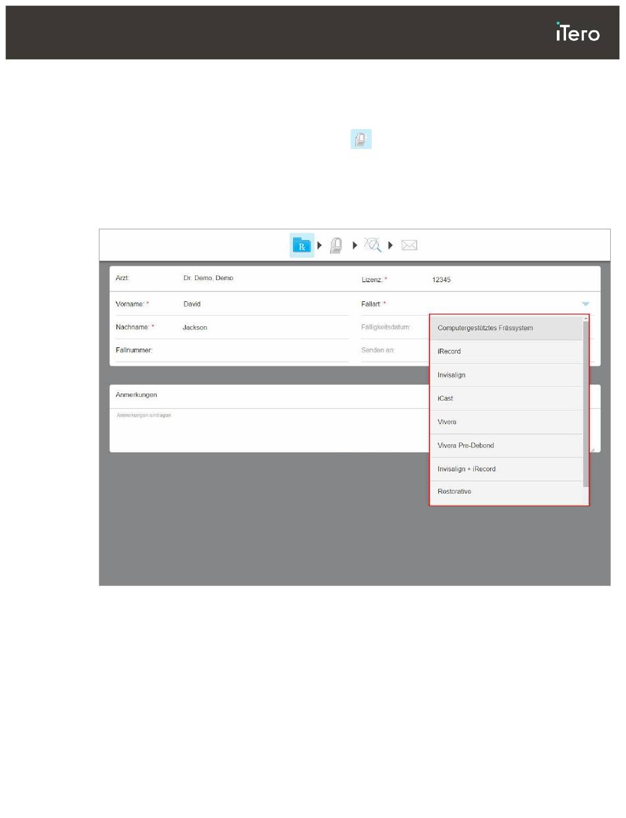Select Vivera Pre-Debond option
This screenshot has width=626, height=818.
(506, 446)
